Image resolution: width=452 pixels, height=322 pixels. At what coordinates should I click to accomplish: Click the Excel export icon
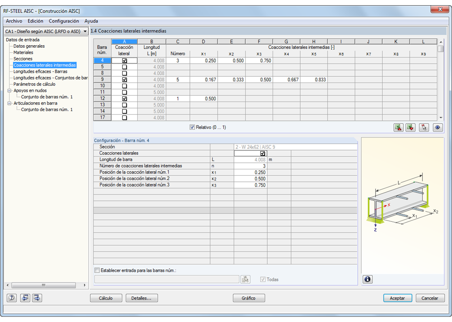[x=399, y=128]
